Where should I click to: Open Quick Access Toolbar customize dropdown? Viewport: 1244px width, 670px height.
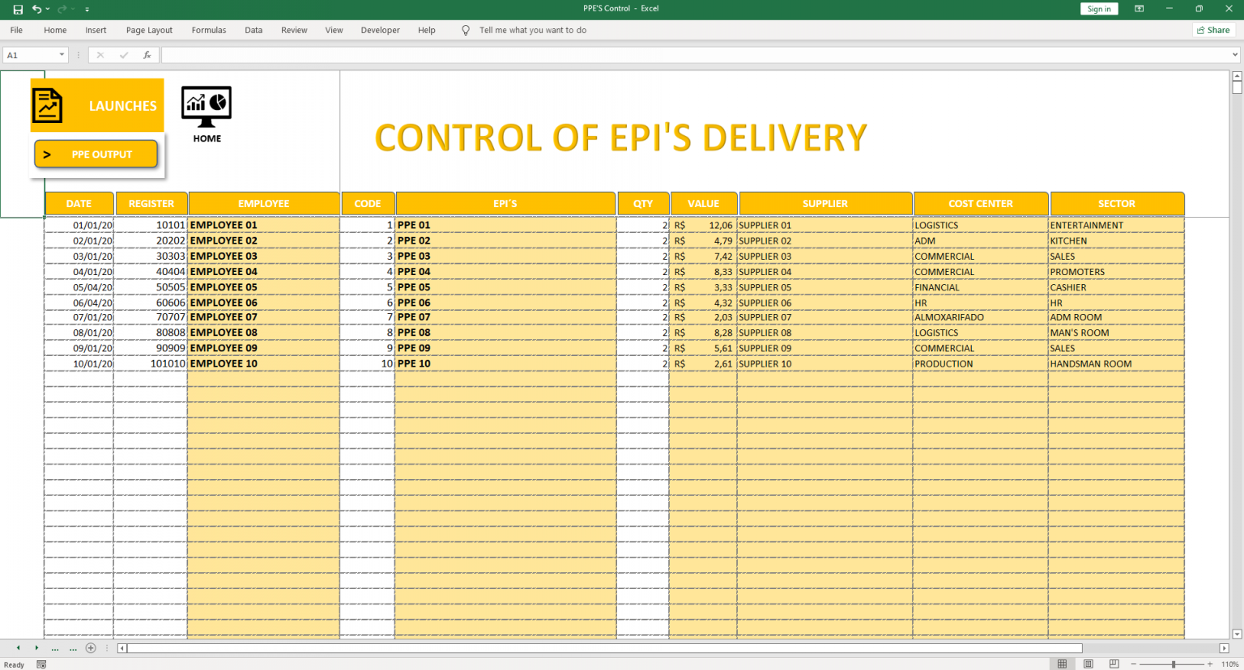click(87, 9)
